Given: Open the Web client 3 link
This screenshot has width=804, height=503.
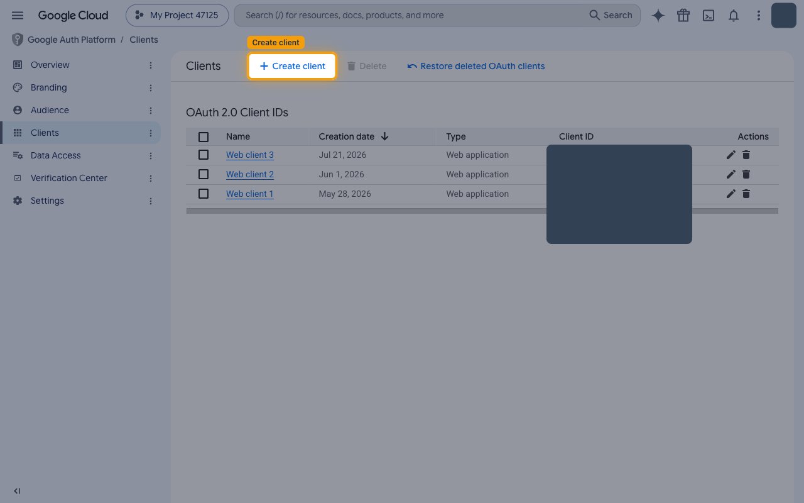Looking at the screenshot, I should pyautogui.click(x=250, y=155).
